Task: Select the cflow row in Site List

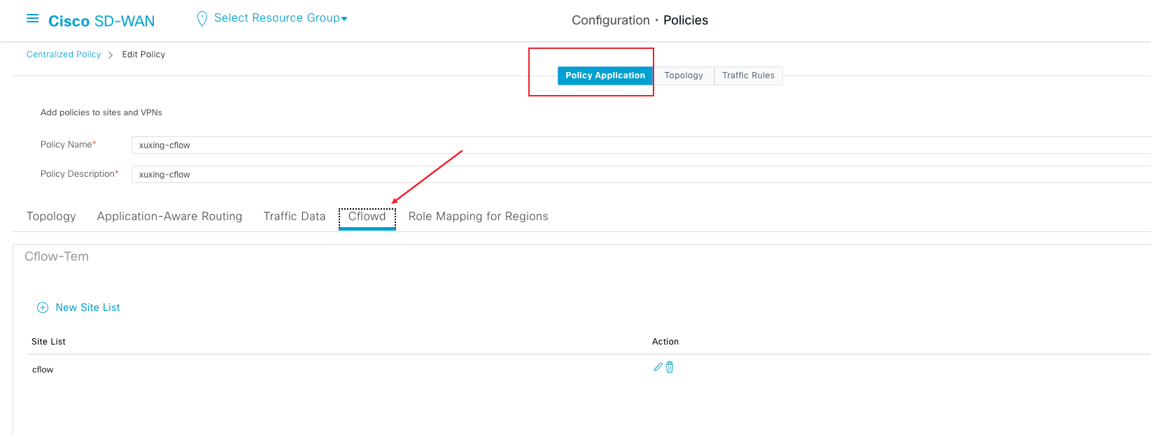Action: point(43,370)
